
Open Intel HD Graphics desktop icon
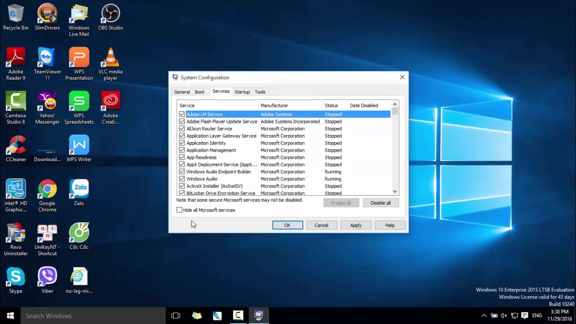(x=16, y=196)
